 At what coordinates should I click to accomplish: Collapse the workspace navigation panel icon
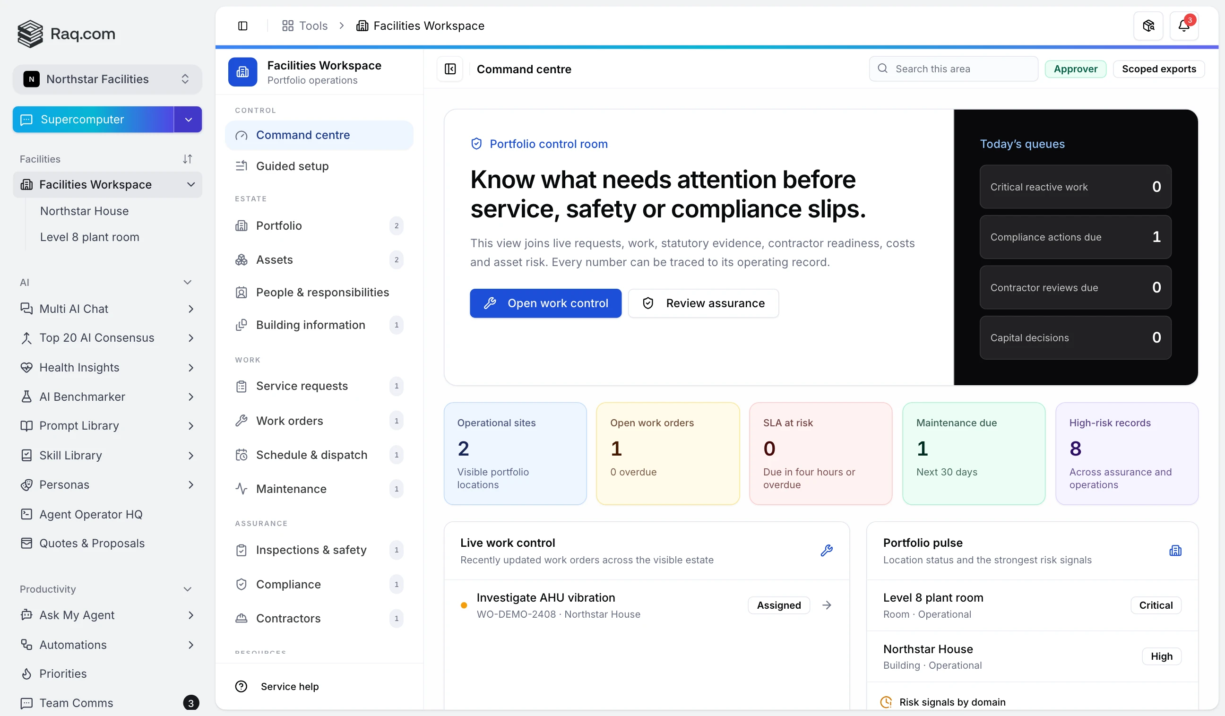pyautogui.click(x=450, y=69)
